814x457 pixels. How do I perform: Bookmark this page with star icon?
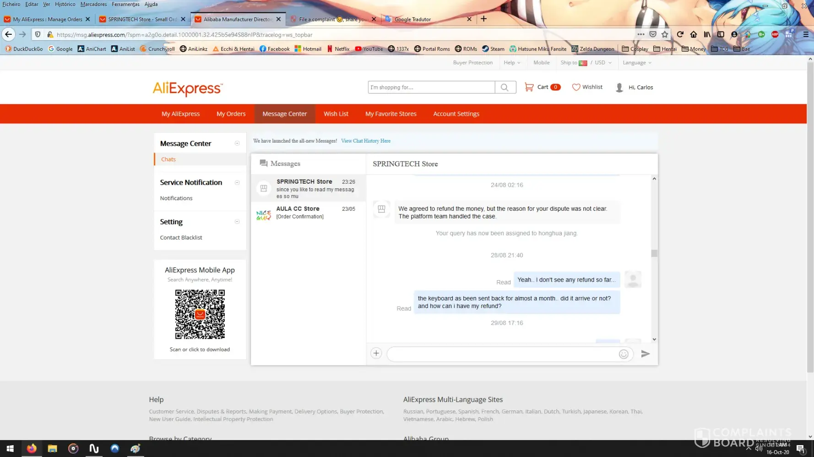coord(665,34)
